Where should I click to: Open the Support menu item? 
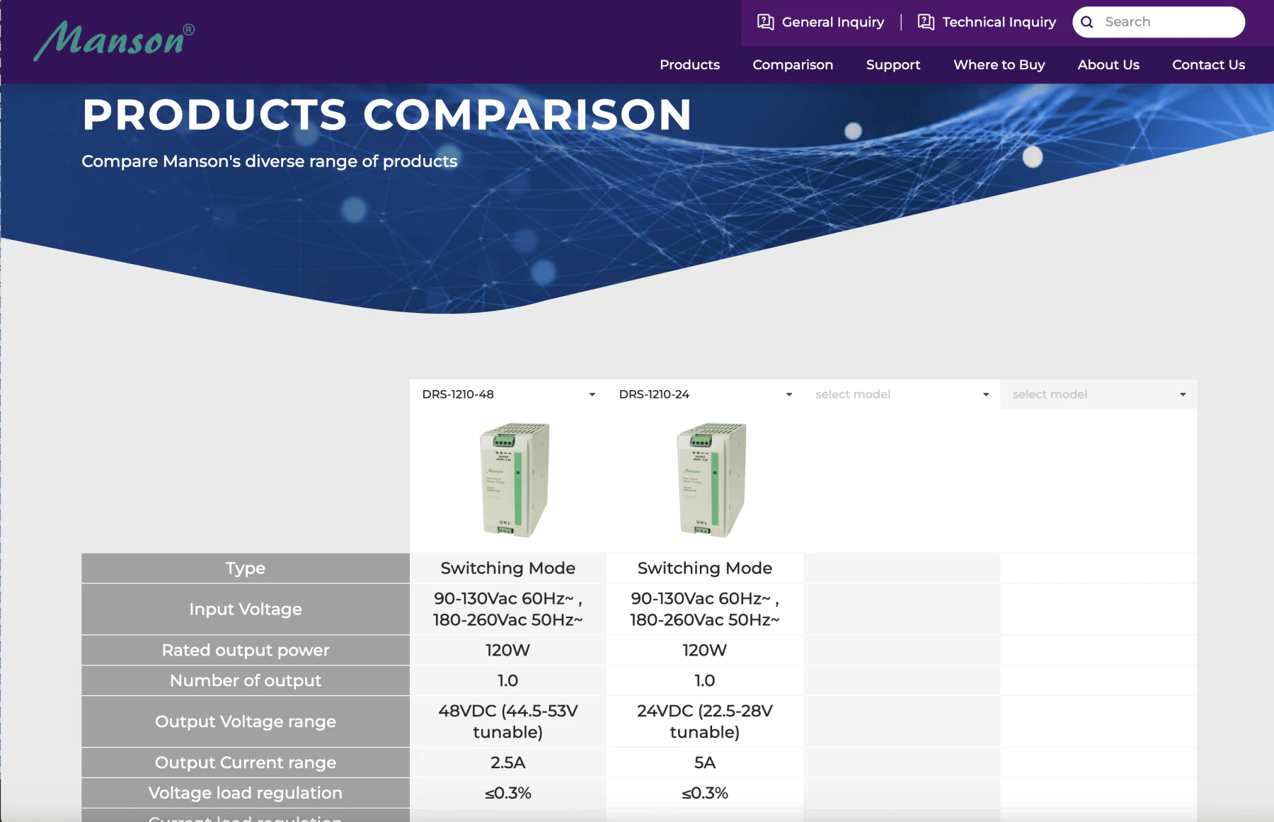893,64
